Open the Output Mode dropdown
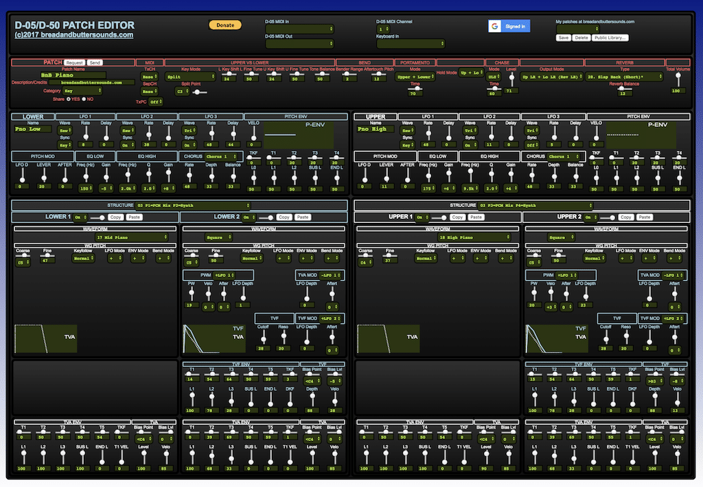 tap(552, 77)
